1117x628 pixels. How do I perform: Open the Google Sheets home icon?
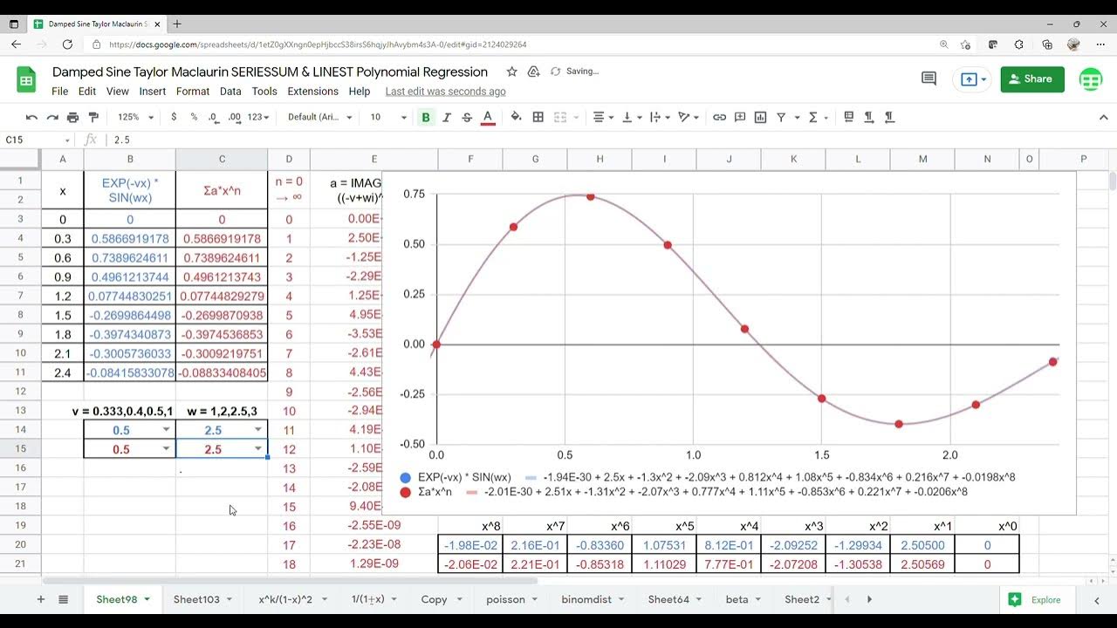[x=26, y=79]
